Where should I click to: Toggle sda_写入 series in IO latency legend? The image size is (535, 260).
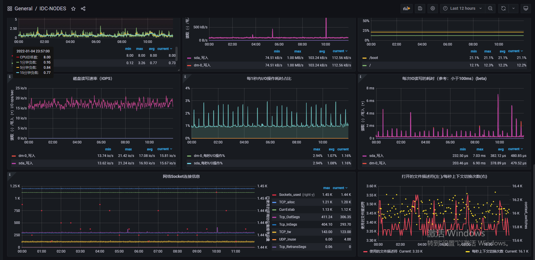376,156
